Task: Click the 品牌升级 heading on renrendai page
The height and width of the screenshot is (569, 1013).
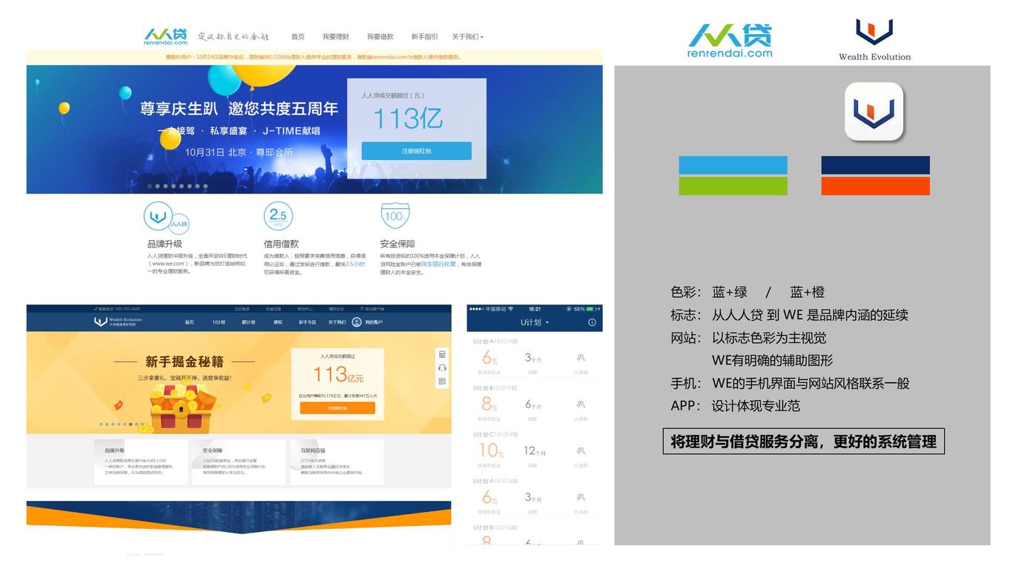Action: 164,244
